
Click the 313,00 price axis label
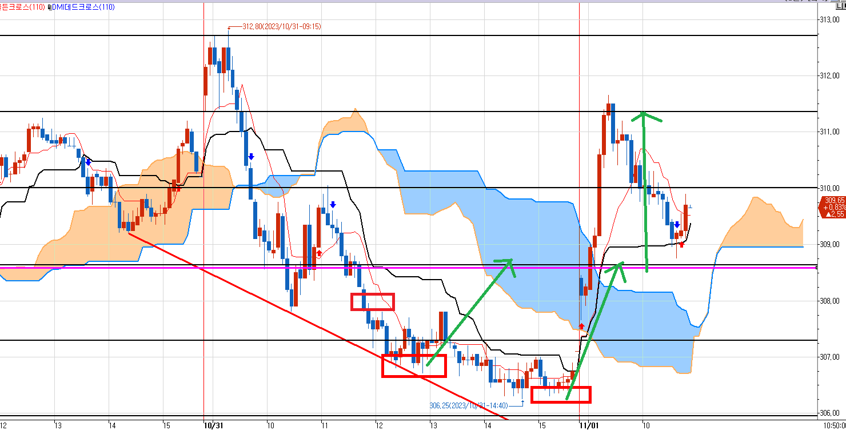pos(829,19)
